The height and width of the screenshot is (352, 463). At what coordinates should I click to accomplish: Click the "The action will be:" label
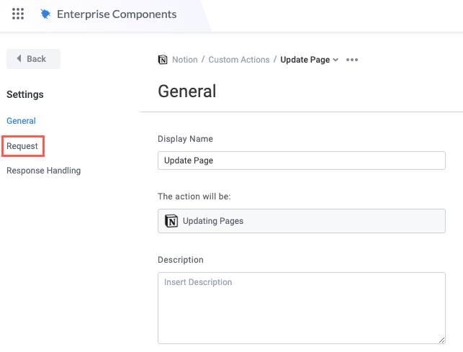194,197
